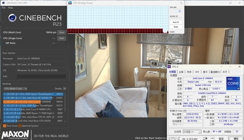Click the 99.76 MHz bus speed value
244x140 pixels.
[192, 121]
